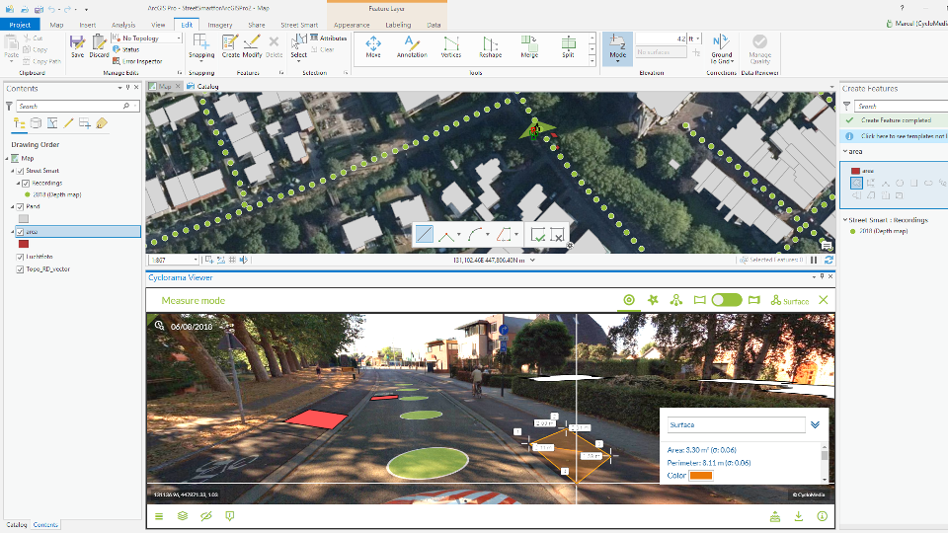Image resolution: width=948 pixels, height=533 pixels.
Task: Open the Status tool in Manage Edits
Action: pos(126,49)
